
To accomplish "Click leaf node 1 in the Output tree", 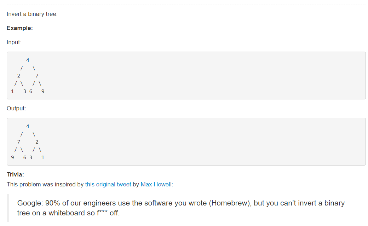I will click(43, 157).
